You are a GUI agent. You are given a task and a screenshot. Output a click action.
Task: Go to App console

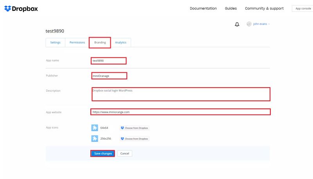tap(303, 9)
